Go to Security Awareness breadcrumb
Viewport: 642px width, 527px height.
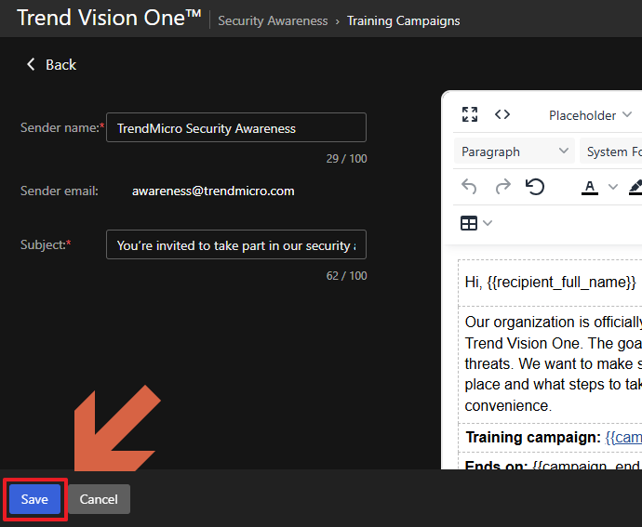[273, 20]
